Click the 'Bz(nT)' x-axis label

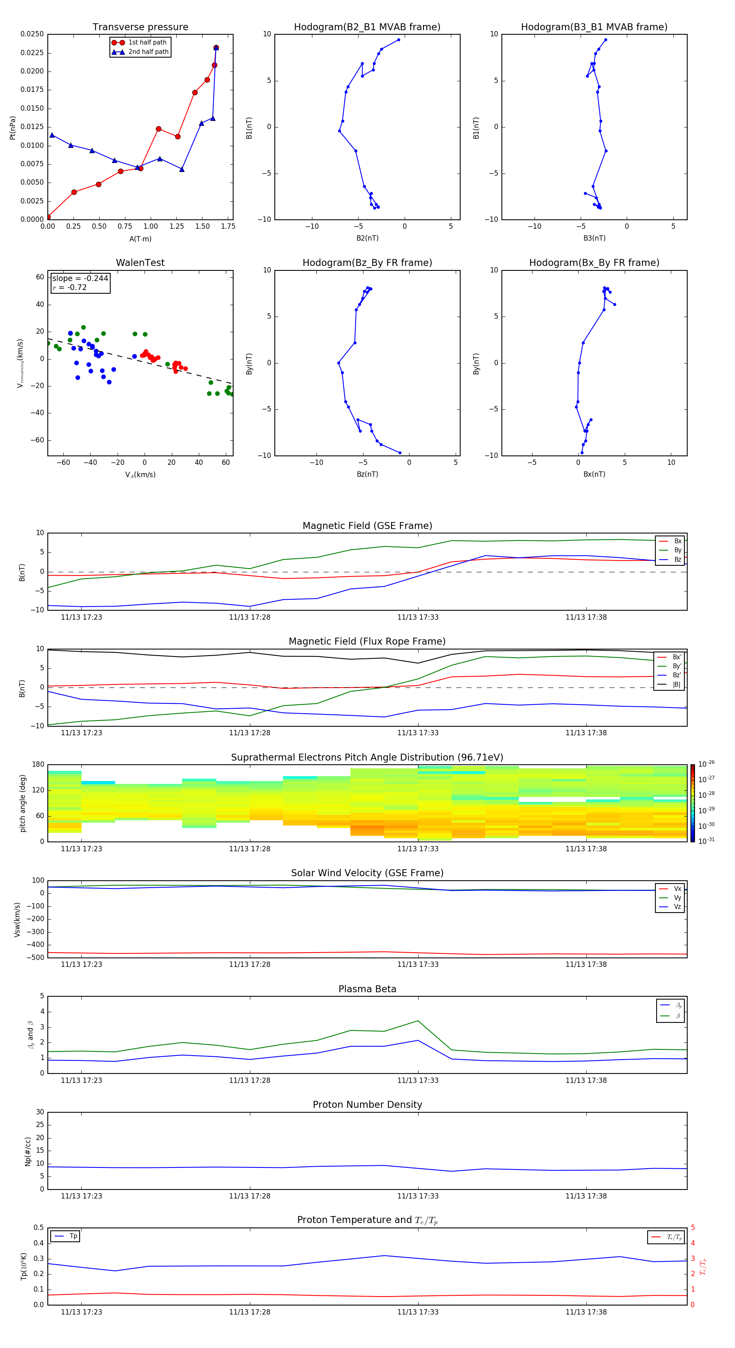click(367, 474)
